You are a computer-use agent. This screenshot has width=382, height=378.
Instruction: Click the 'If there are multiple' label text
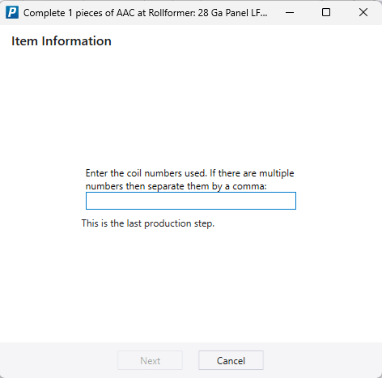pos(252,173)
